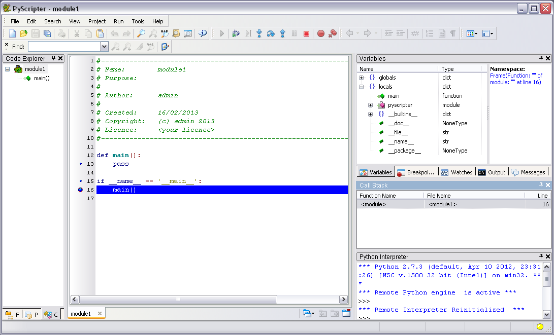
Task: Open the Tools menu
Action: (138, 21)
